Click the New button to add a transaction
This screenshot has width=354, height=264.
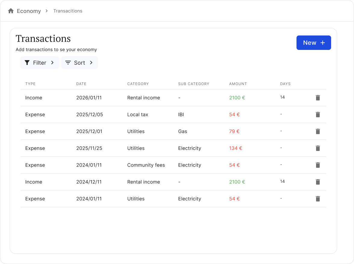314,43
